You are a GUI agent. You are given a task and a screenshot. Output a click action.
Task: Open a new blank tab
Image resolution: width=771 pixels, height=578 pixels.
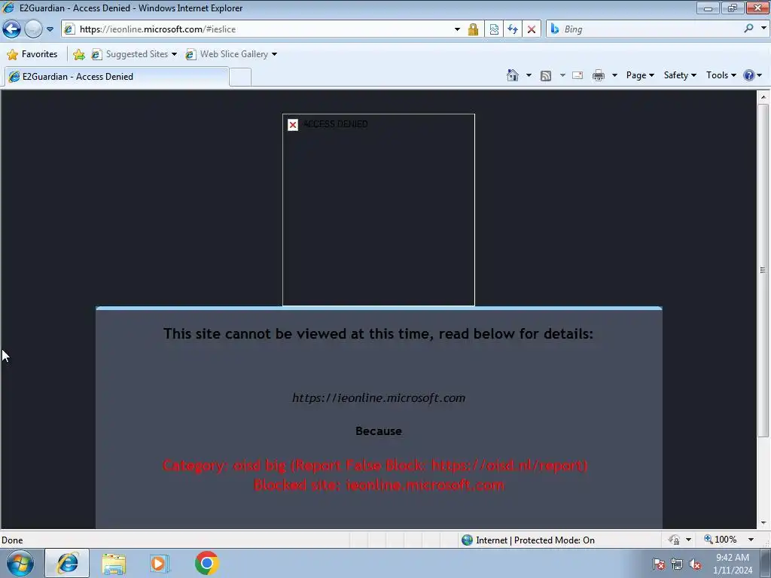click(240, 78)
